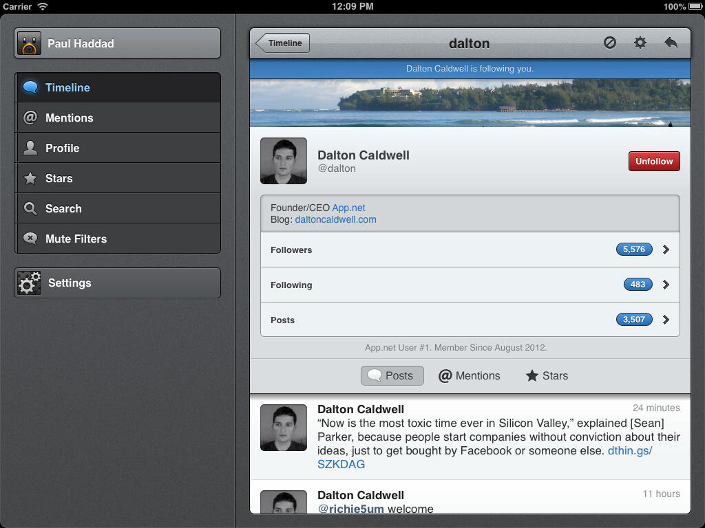
Task: Click avatar on the 11 hours post
Action: [x=284, y=502]
